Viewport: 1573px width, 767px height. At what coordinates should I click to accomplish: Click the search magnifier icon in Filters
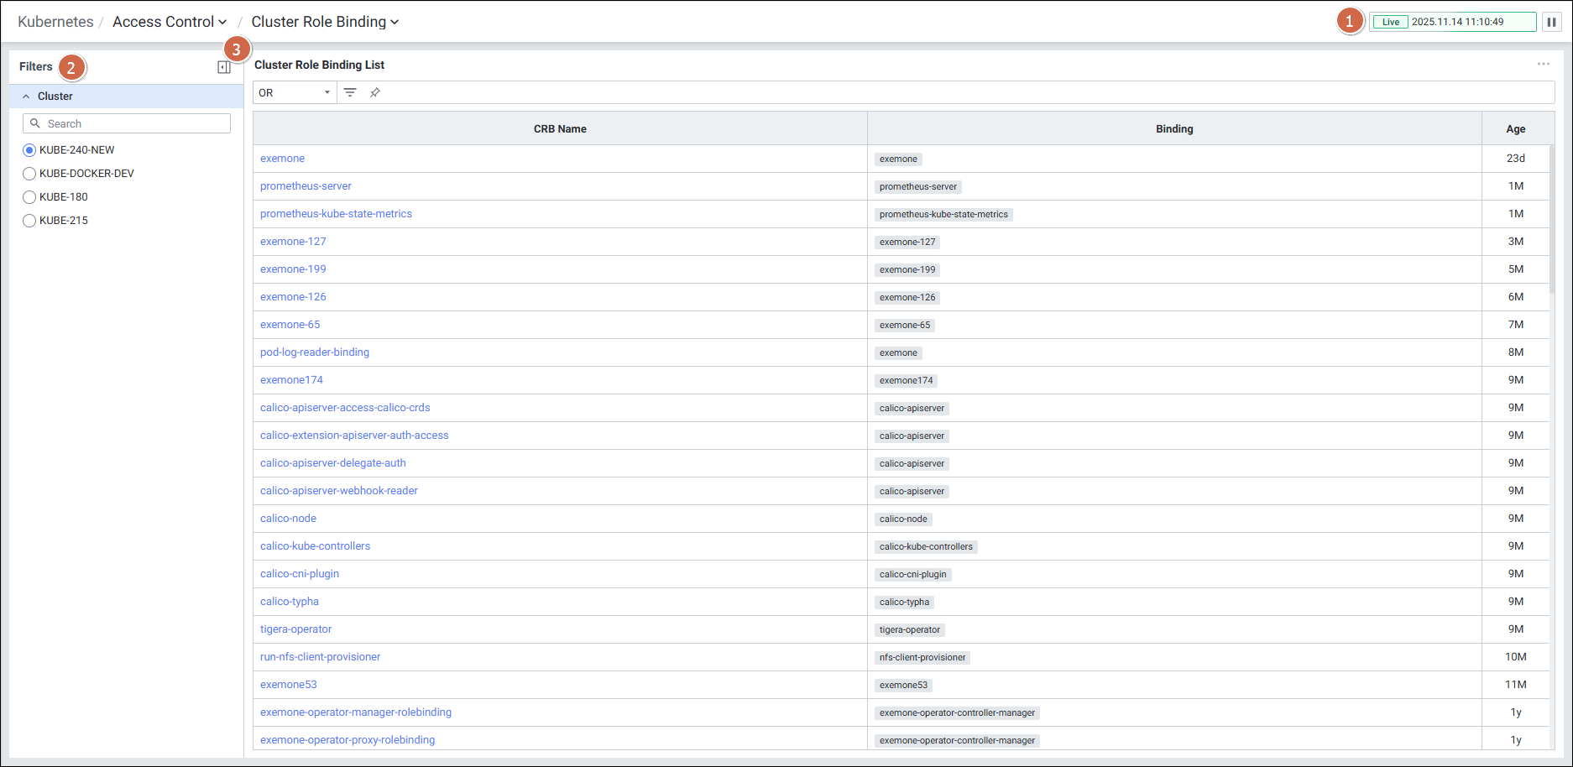pyautogui.click(x=35, y=123)
